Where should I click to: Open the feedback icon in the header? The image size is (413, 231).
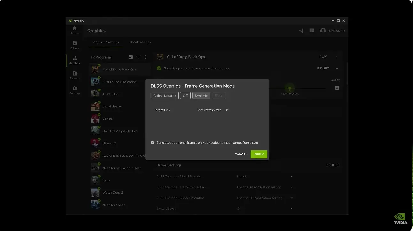coord(312,31)
